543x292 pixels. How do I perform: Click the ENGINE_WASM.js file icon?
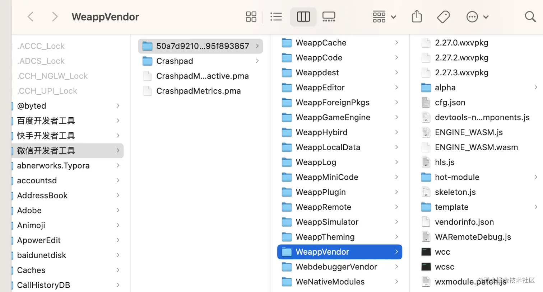point(426,132)
